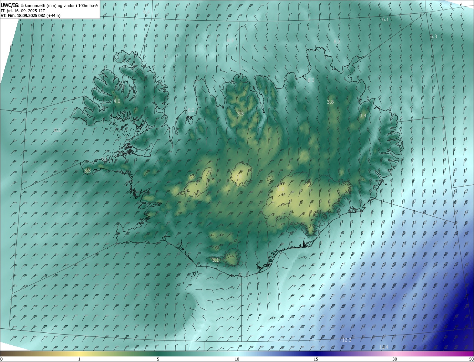
Task: Click the 3.4 value label on the map
Action: click(363, 116)
